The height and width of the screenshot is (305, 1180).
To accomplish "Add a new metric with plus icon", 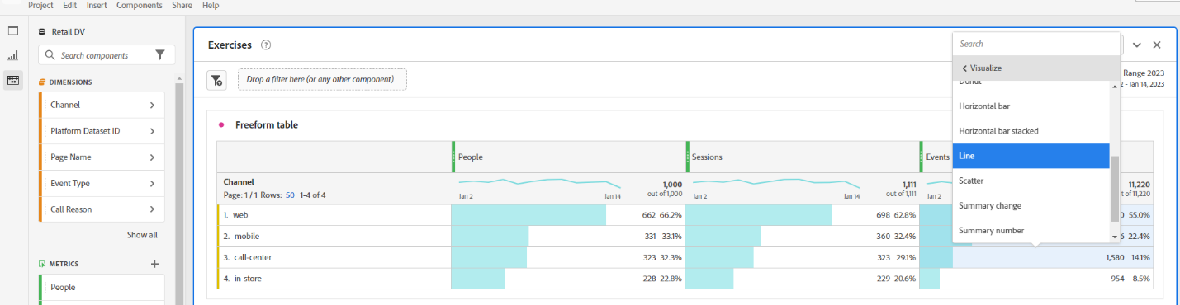I will tap(154, 264).
